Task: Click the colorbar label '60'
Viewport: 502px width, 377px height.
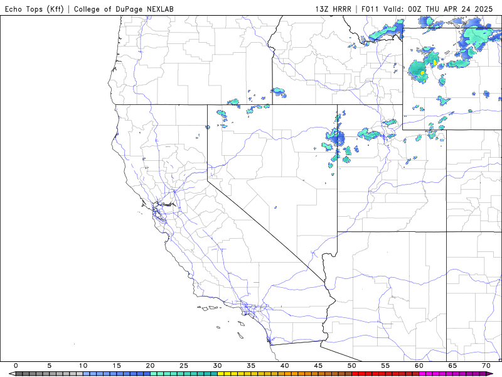Action: click(419, 366)
